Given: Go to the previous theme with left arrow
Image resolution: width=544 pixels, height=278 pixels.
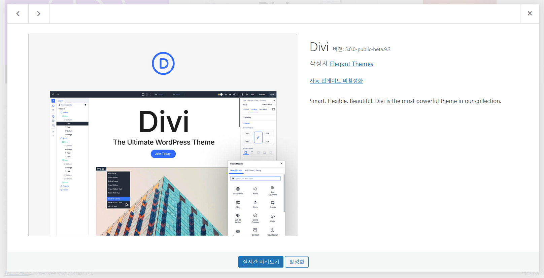Looking at the screenshot, I should 18,14.
